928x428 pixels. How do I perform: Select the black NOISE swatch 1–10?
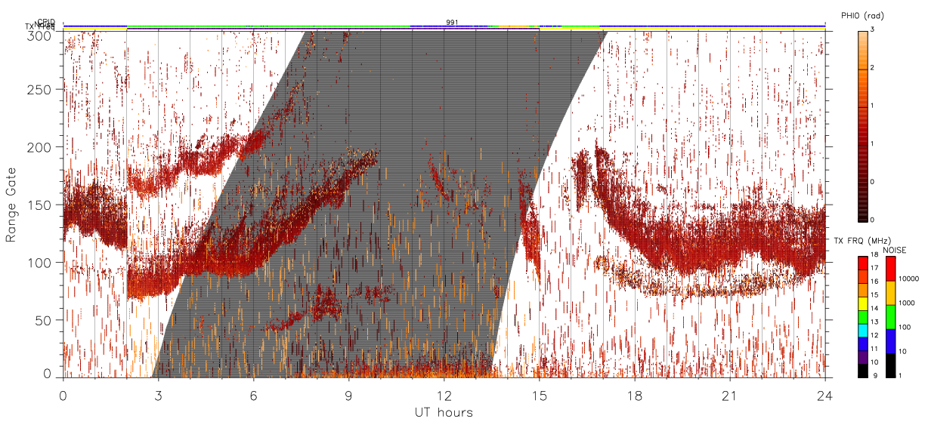coord(891,365)
